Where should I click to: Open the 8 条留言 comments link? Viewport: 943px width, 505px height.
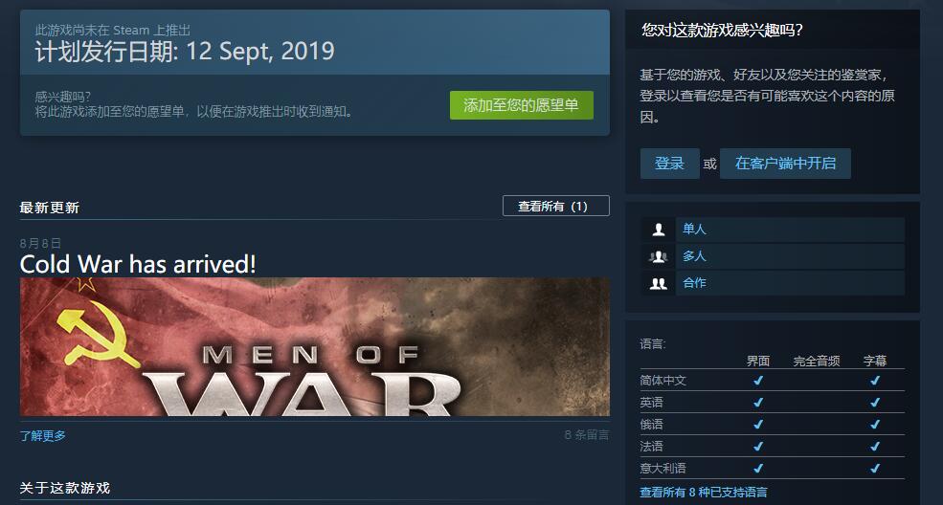click(x=586, y=435)
